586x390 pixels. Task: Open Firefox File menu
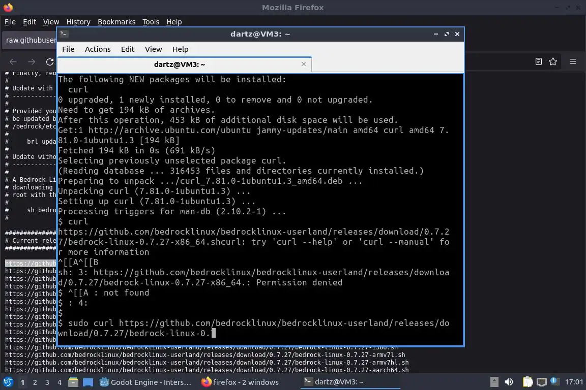coord(10,22)
